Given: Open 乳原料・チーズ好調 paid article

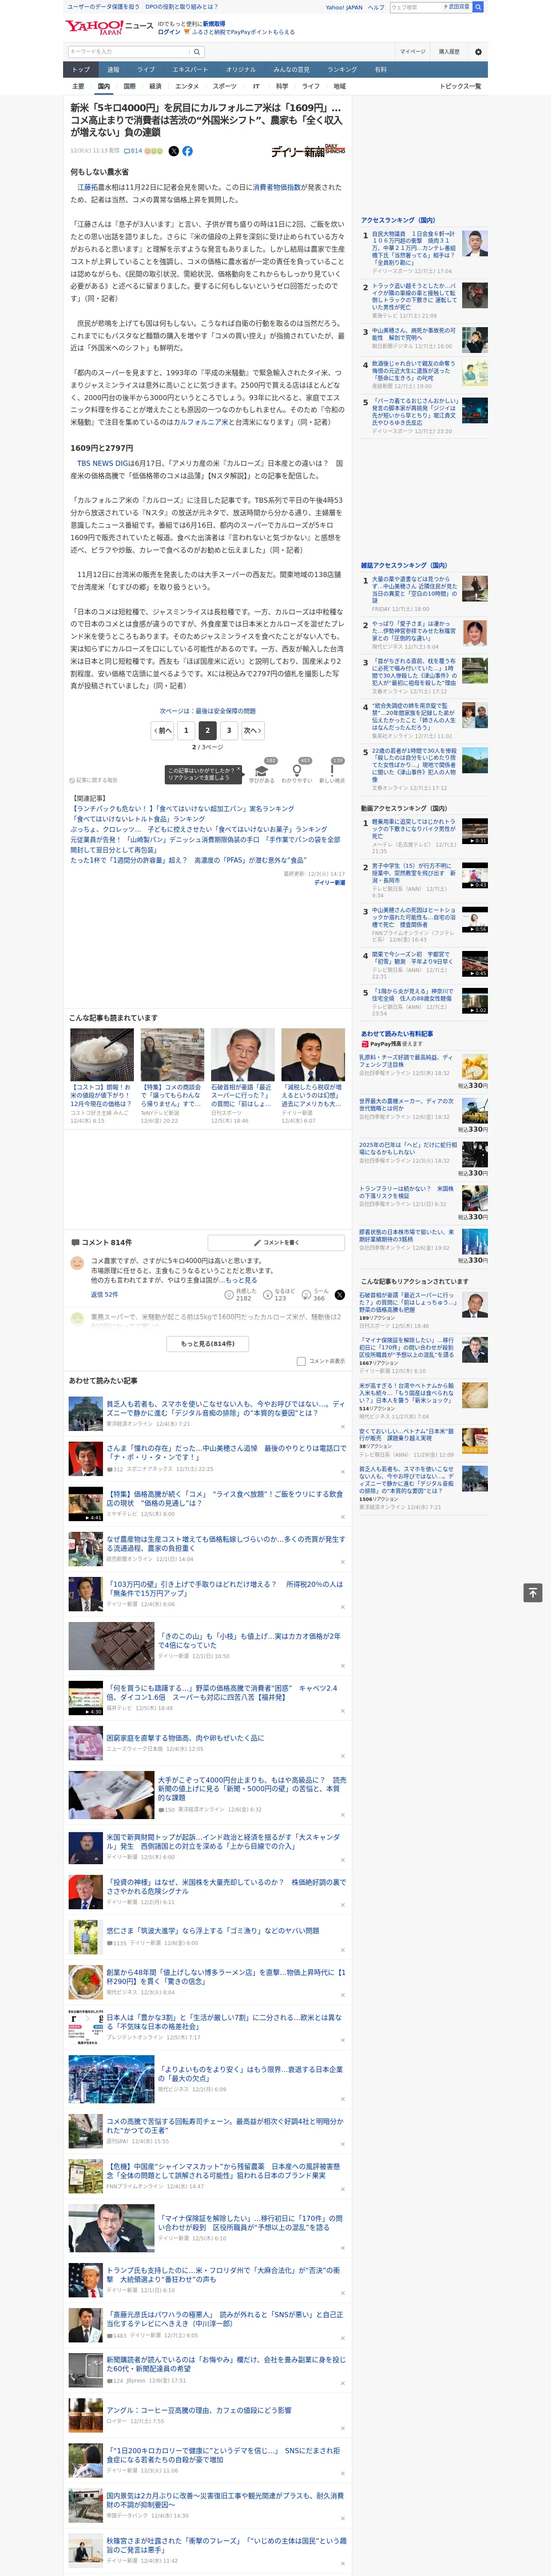Looking at the screenshot, I should pos(406,1061).
